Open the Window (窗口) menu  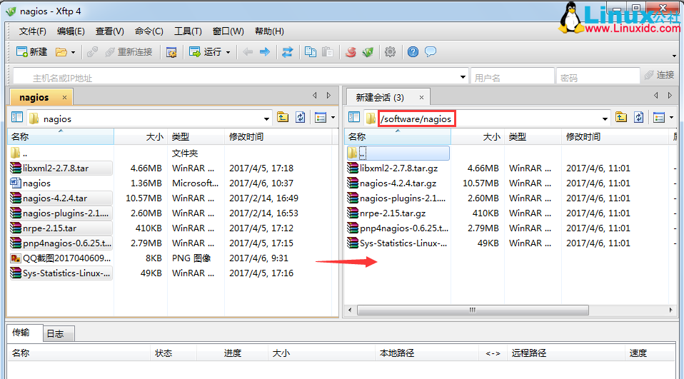tap(228, 31)
